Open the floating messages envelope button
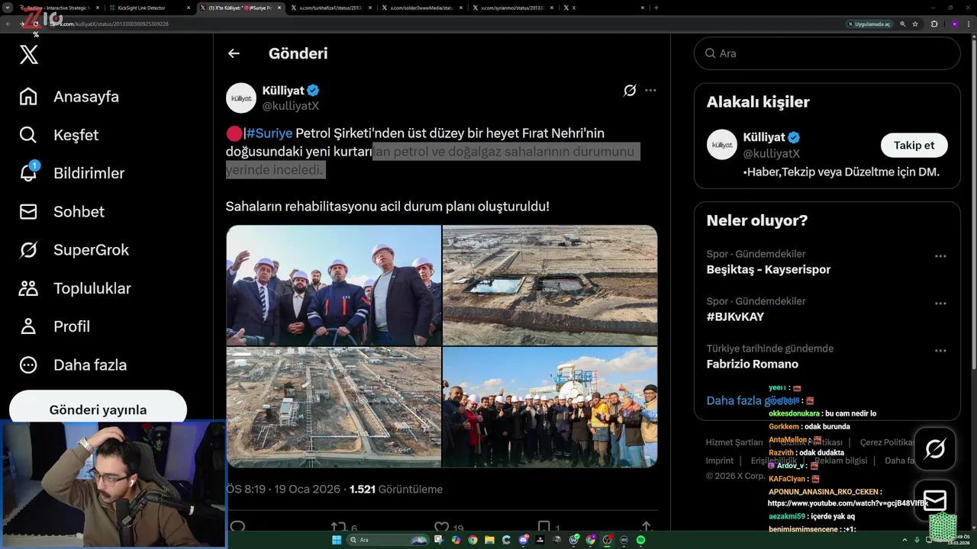977x549 pixels. point(935,501)
